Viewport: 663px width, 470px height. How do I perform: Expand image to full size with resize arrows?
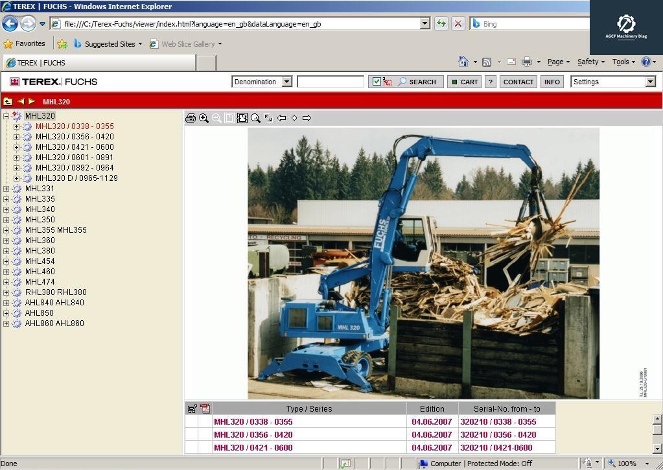[x=268, y=117]
